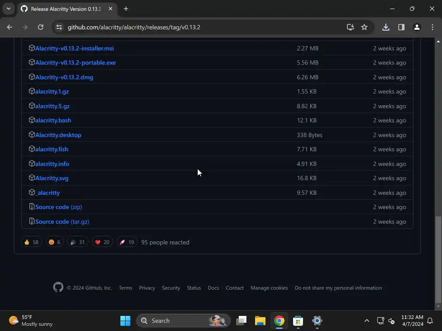Open the tab search dropdown arrow
442x331 pixels.
[9, 9]
